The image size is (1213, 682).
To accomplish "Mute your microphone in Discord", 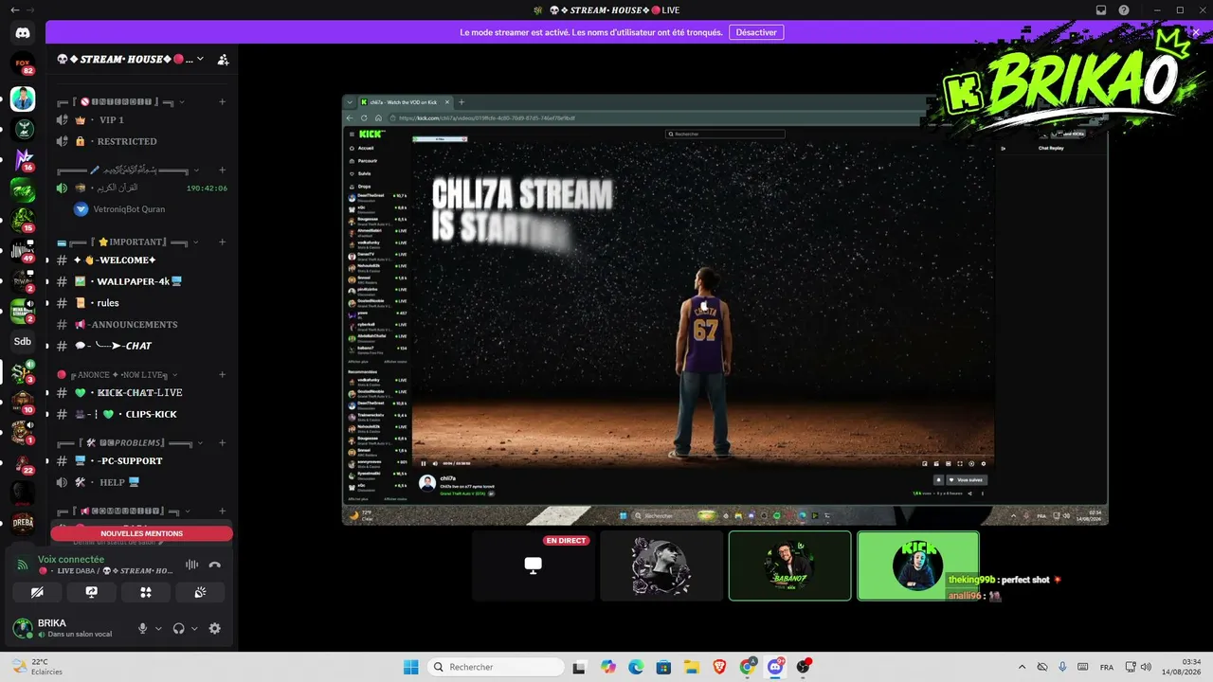I will pos(143,628).
